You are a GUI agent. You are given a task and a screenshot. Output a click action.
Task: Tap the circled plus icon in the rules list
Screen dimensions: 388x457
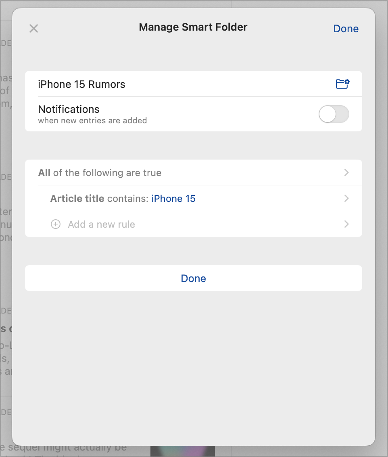[55, 224]
